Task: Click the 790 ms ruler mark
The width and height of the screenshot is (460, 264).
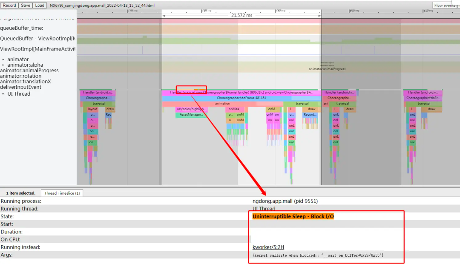Action: [280, 10]
